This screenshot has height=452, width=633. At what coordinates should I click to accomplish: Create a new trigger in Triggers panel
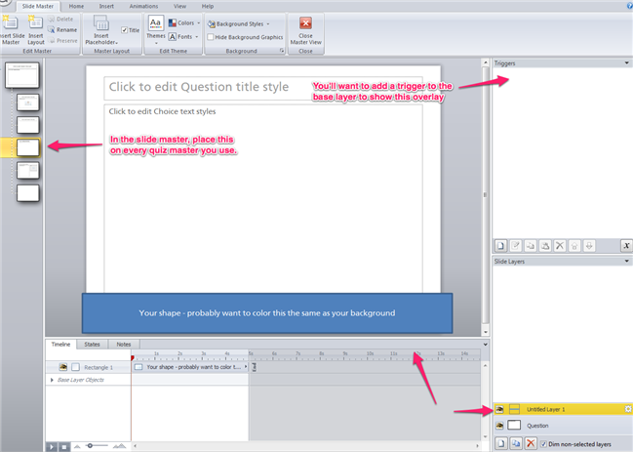coord(500,245)
